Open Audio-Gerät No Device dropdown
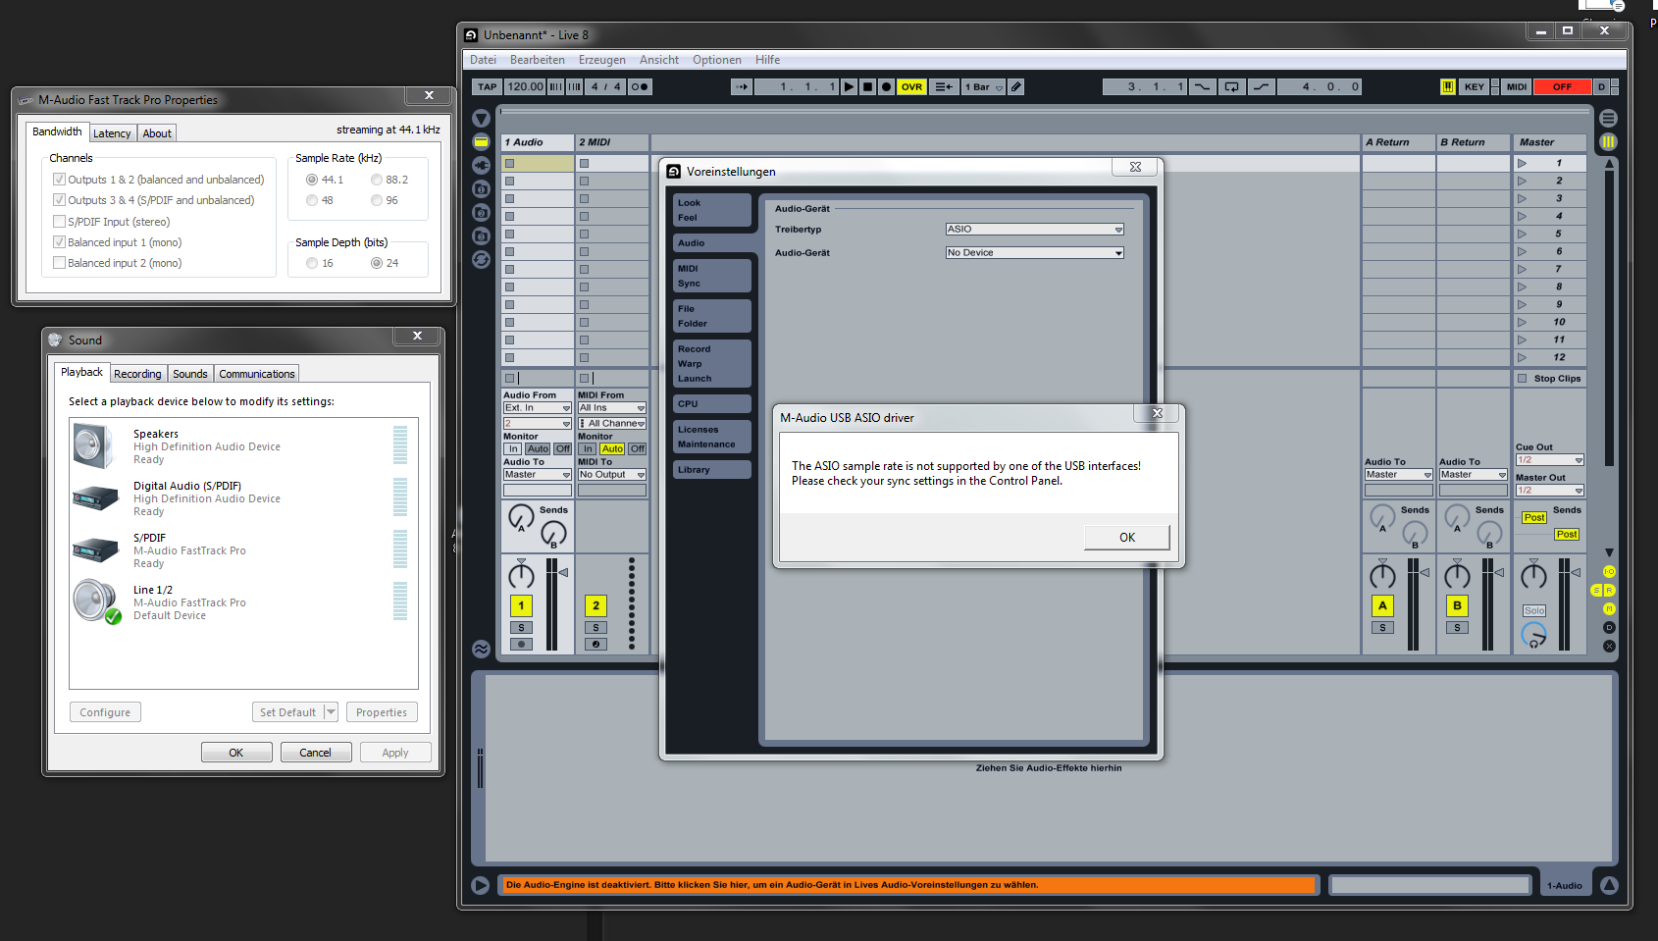 [x=1034, y=253]
